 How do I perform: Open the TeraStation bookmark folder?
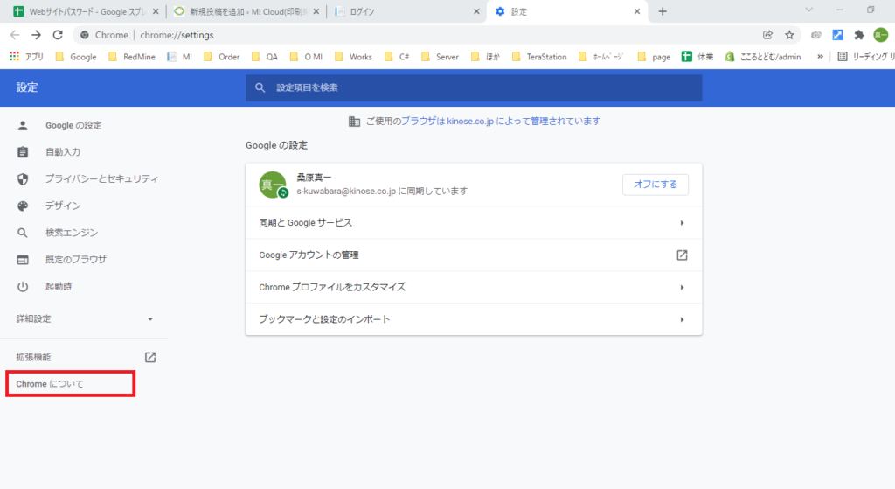coord(539,56)
